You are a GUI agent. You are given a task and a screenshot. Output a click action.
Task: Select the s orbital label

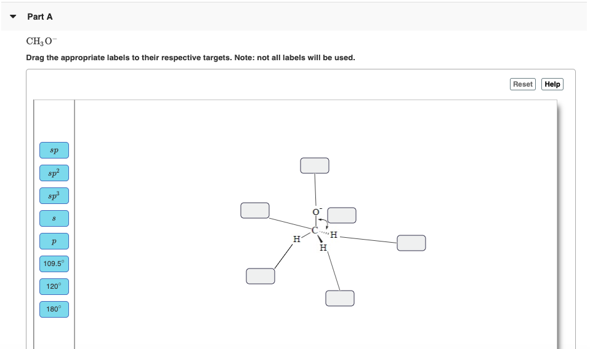54,218
